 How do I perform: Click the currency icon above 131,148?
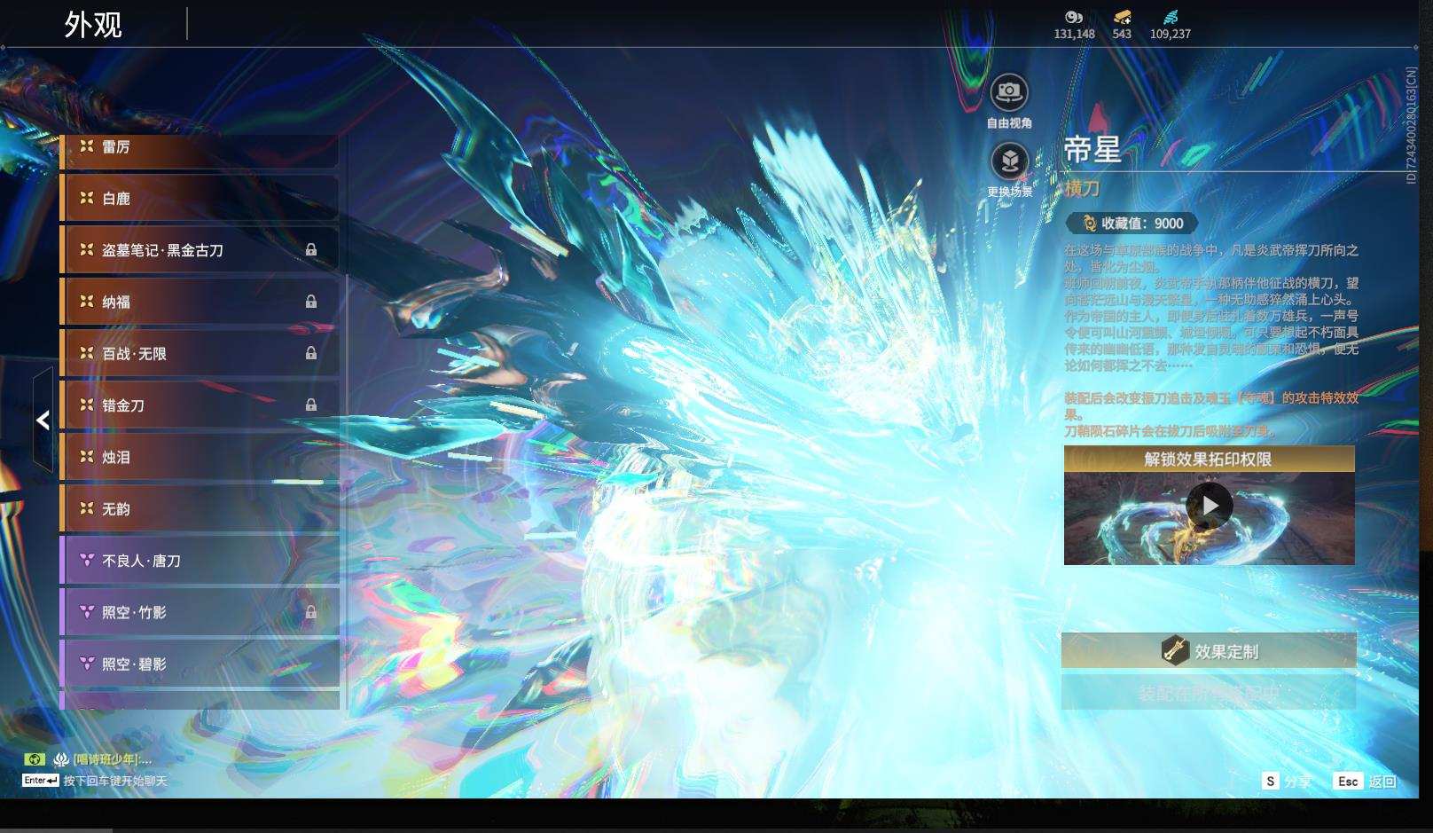pos(1074,17)
